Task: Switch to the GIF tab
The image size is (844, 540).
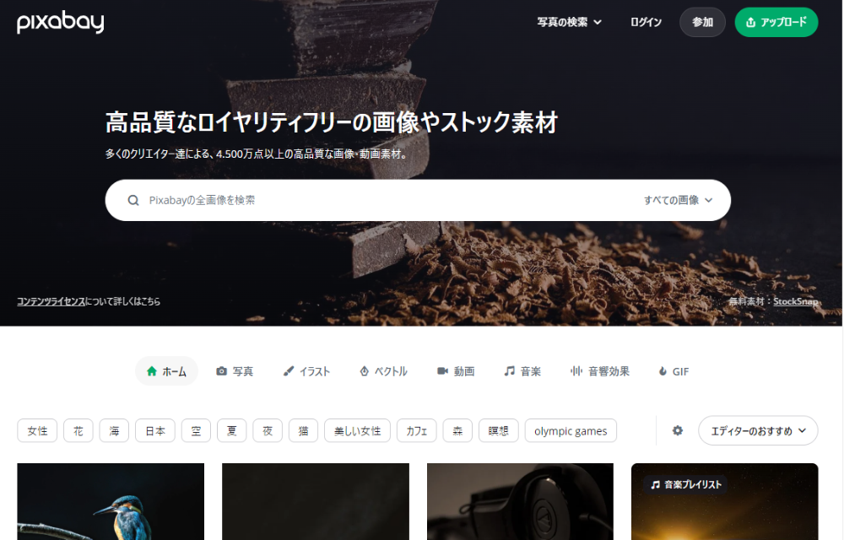Action: tap(674, 370)
